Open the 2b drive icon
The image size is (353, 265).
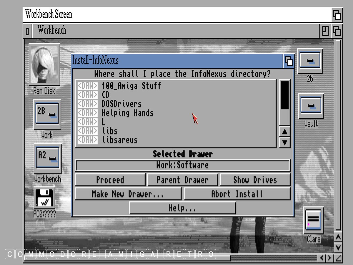point(310,61)
